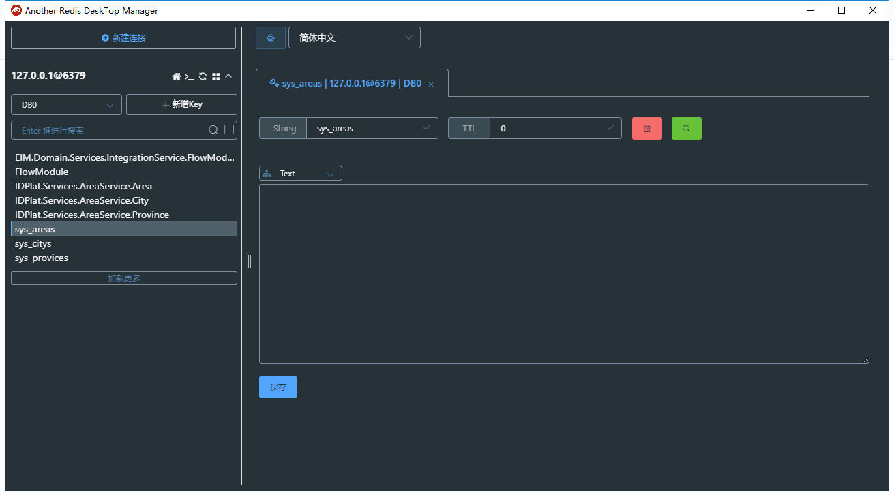The height and width of the screenshot is (496, 894).
Task: Select the sys_provices key
Action: pyautogui.click(x=124, y=258)
